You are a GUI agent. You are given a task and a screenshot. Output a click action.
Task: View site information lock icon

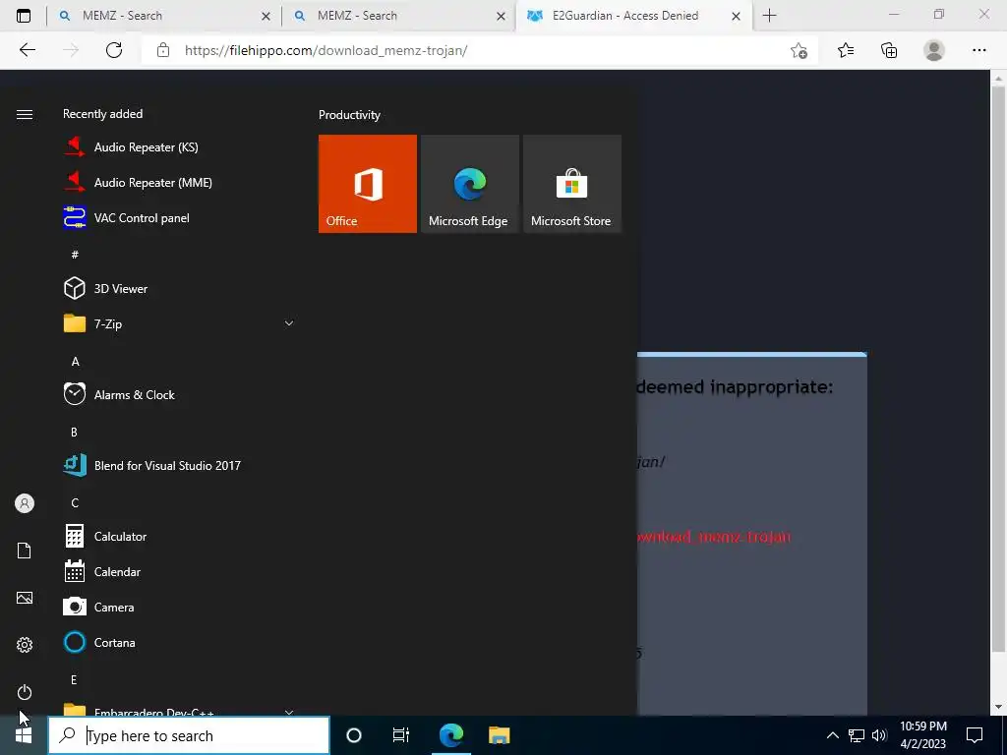click(163, 50)
